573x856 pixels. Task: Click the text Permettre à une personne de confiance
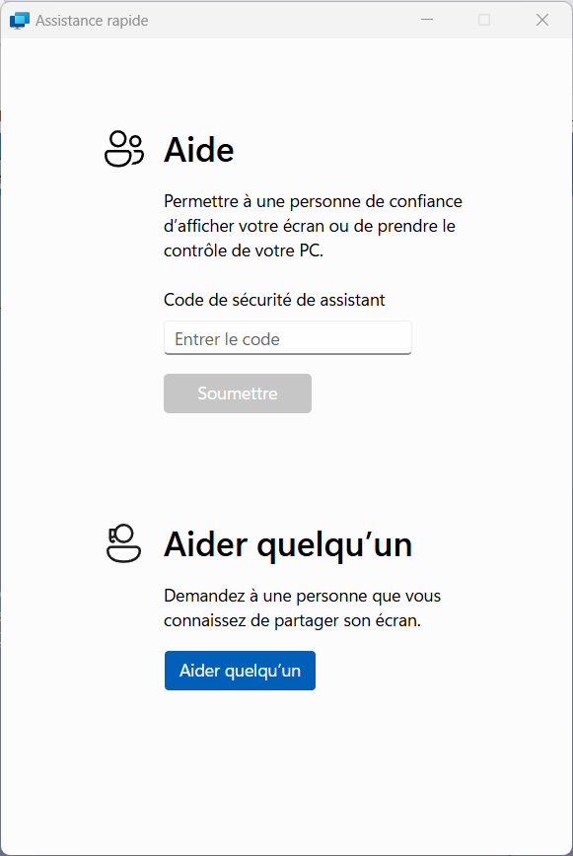point(314,201)
